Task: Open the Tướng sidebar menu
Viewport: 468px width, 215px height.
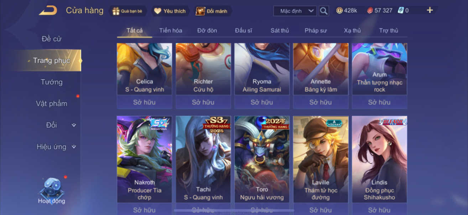Action: tap(51, 82)
